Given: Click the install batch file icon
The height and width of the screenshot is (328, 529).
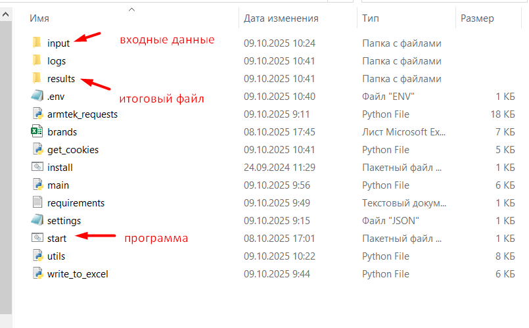Looking at the screenshot, I should (37, 168).
